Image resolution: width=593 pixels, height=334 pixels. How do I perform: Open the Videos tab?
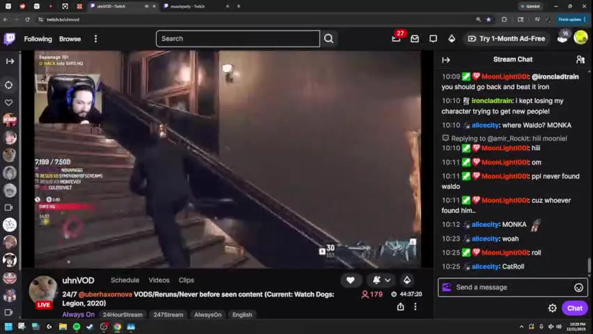(x=159, y=280)
